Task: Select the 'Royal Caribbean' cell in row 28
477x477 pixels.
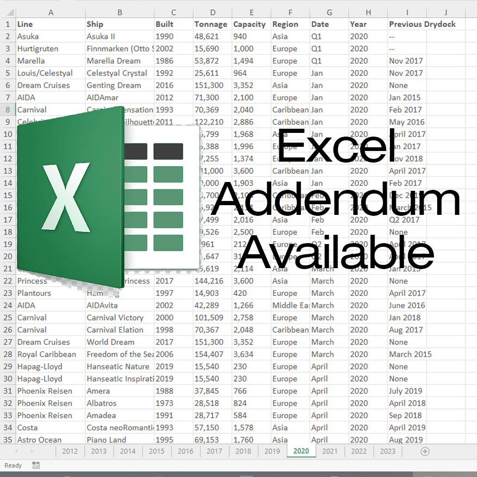Action: tap(50, 354)
